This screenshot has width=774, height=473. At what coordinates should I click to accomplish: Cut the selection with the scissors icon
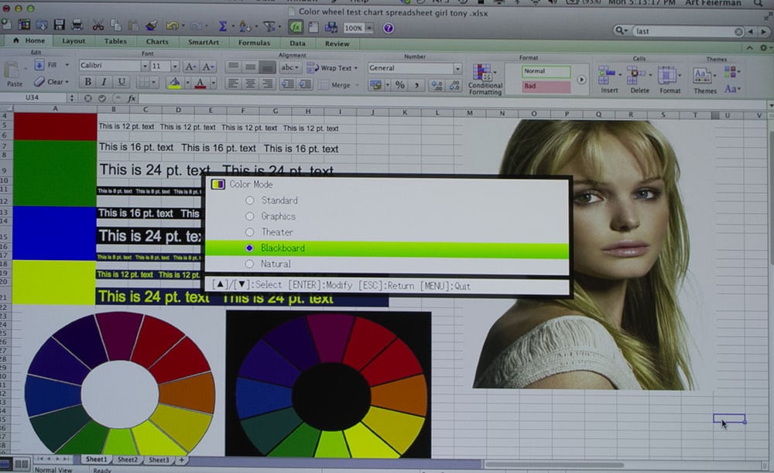tap(98, 26)
